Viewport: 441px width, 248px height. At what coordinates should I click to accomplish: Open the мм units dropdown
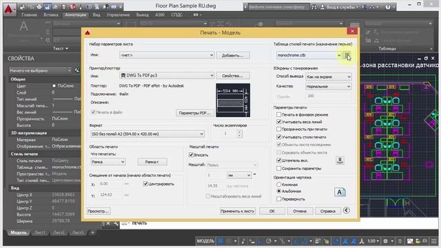(x=239, y=175)
